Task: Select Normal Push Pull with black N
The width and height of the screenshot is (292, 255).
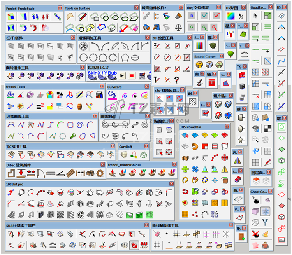Action: 152,173
